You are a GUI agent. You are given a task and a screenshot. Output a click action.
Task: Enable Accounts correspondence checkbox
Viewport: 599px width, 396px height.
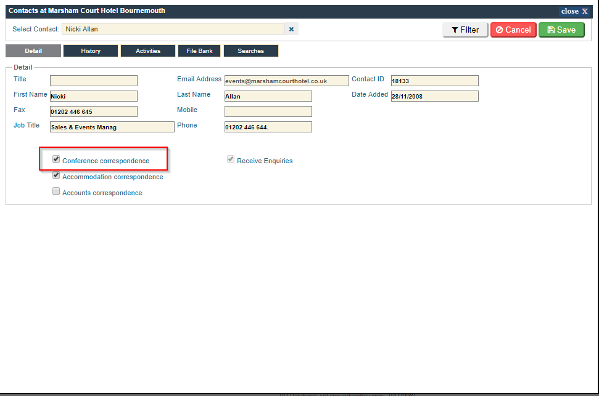(56, 191)
